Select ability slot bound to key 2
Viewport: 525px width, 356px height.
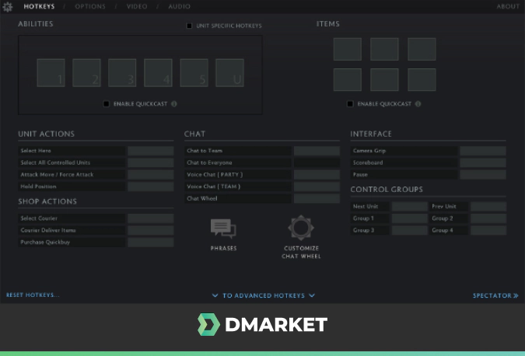86,72
